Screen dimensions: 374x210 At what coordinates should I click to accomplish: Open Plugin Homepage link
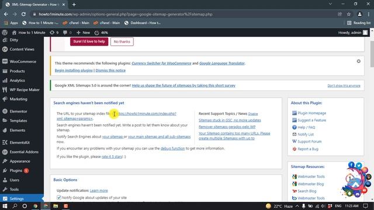coord(311,113)
